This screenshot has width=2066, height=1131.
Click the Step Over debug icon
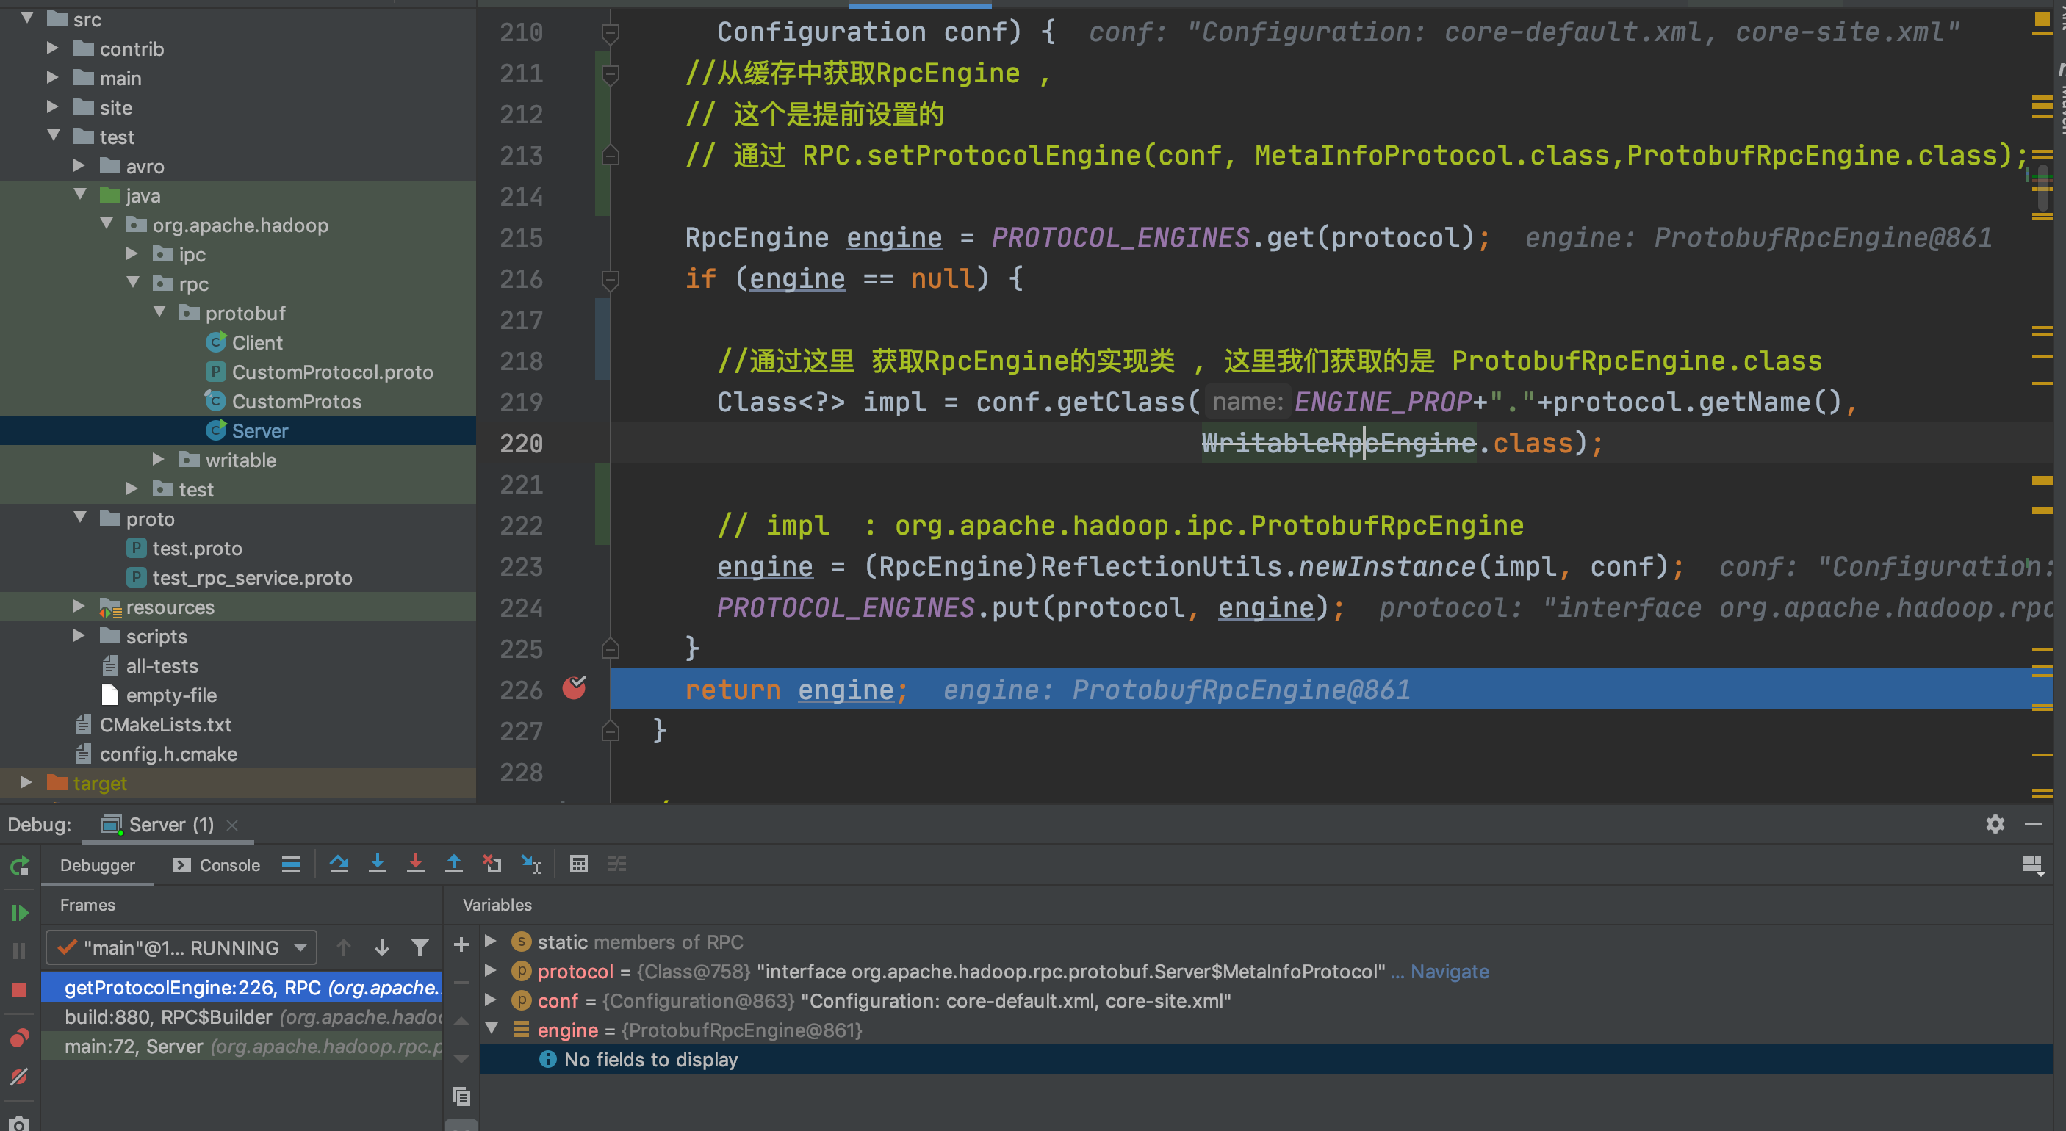[339, 864]
